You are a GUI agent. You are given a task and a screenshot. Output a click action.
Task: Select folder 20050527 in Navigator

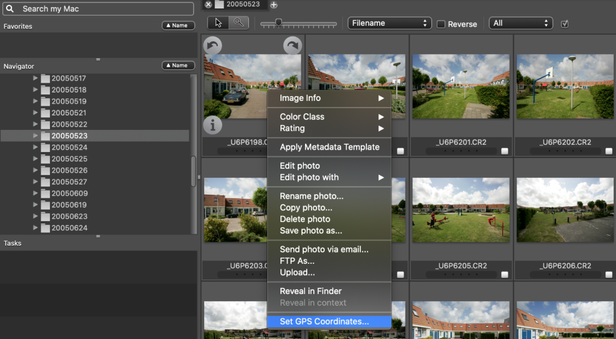(x=69, y=182)
